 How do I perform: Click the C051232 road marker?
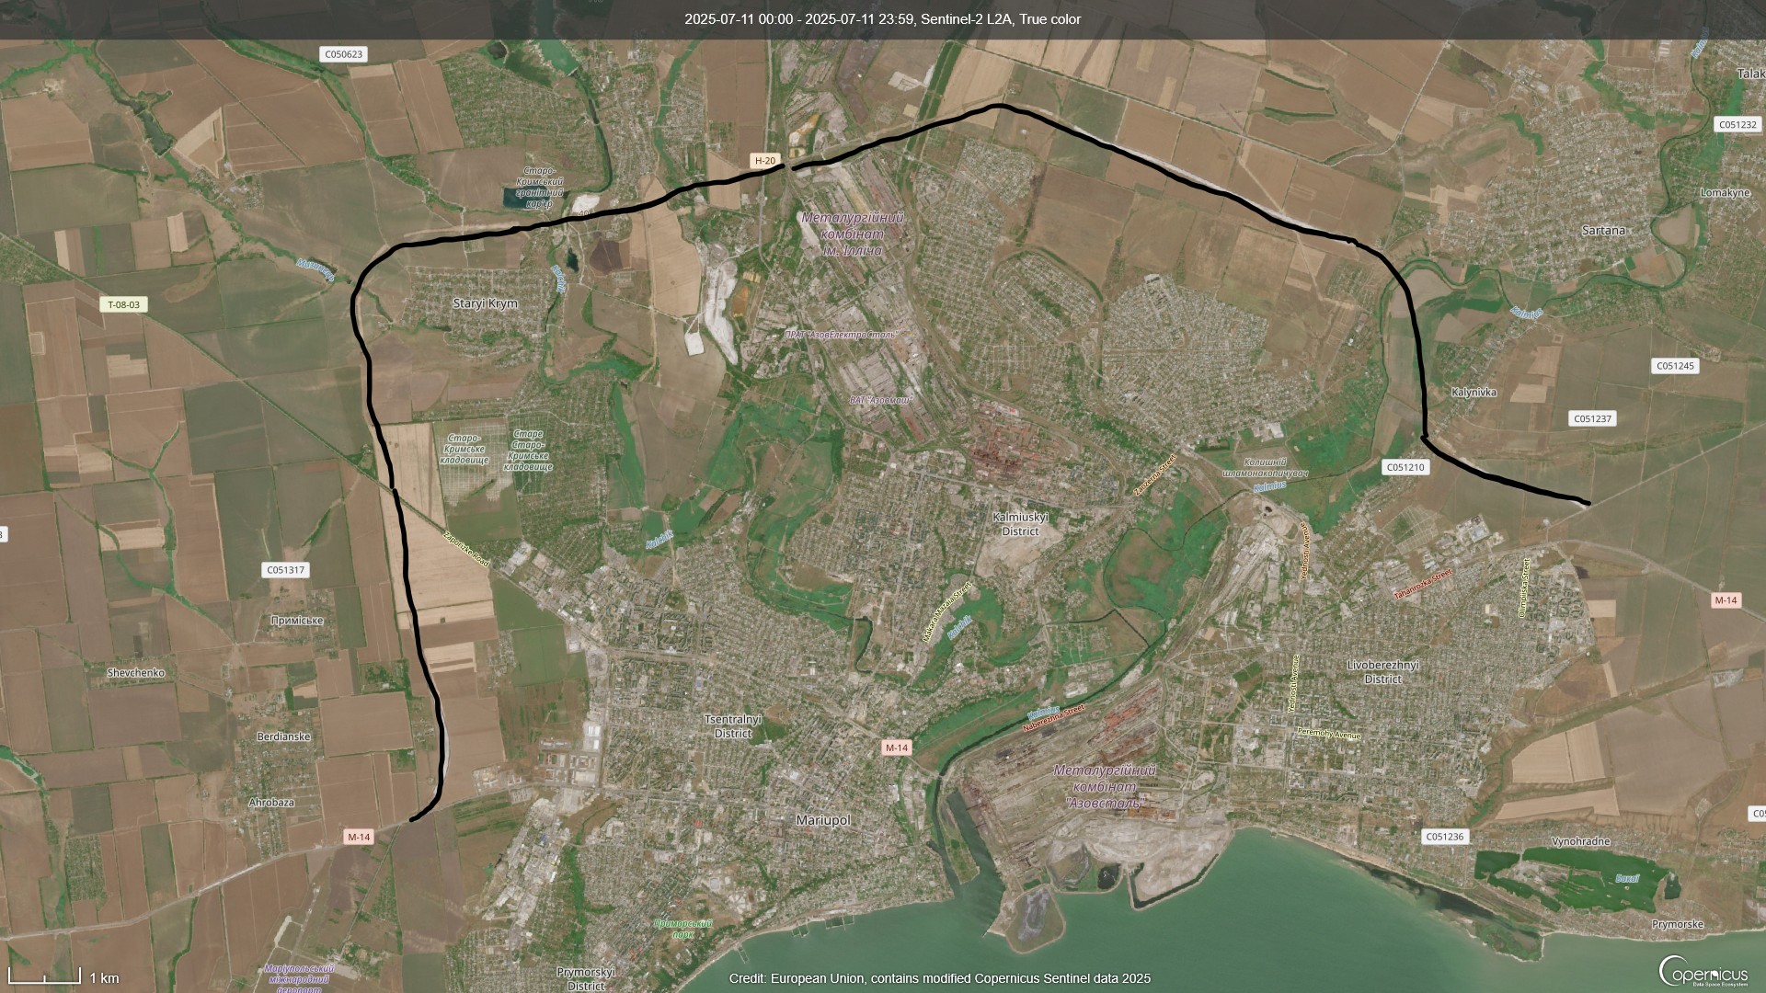tap(1737, 124)
